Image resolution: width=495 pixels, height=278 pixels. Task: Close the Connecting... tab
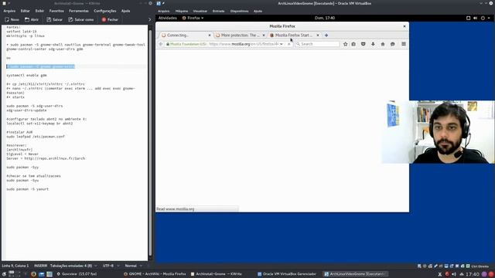pyautogui.click(x=210, y=36)
